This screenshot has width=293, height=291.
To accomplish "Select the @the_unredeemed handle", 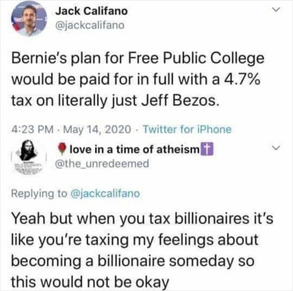I will (103, 164).
